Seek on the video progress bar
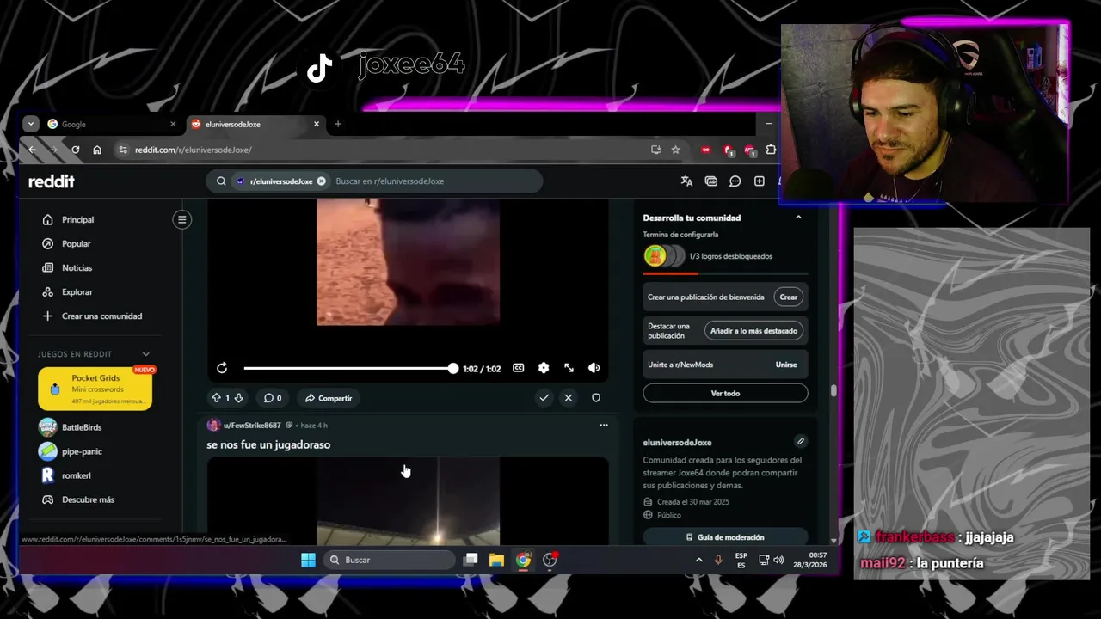The width and height of the screenshot is (1101, 619). pos(349,368)
